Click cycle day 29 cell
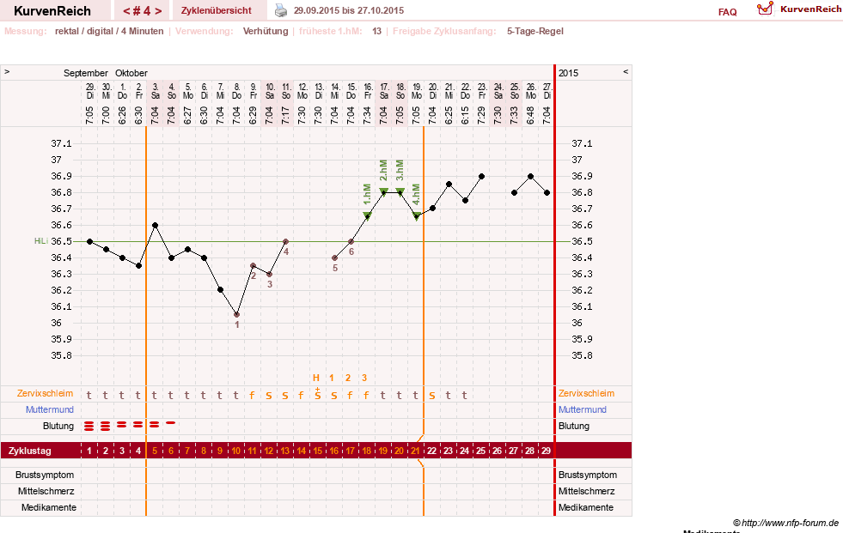The image size is (843, 533). [547, 451]
